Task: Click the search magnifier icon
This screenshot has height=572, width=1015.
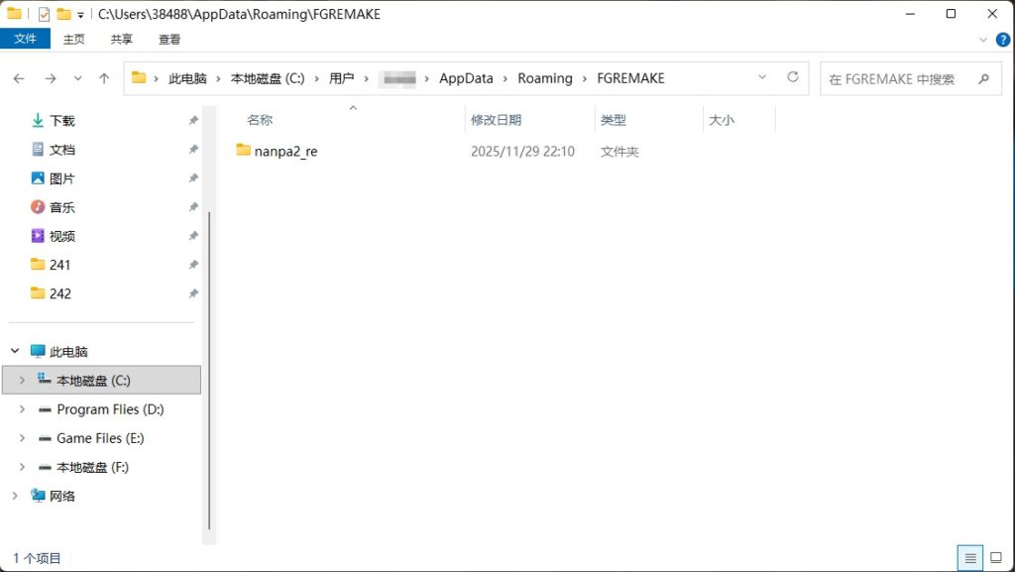Action: (984, 78)
